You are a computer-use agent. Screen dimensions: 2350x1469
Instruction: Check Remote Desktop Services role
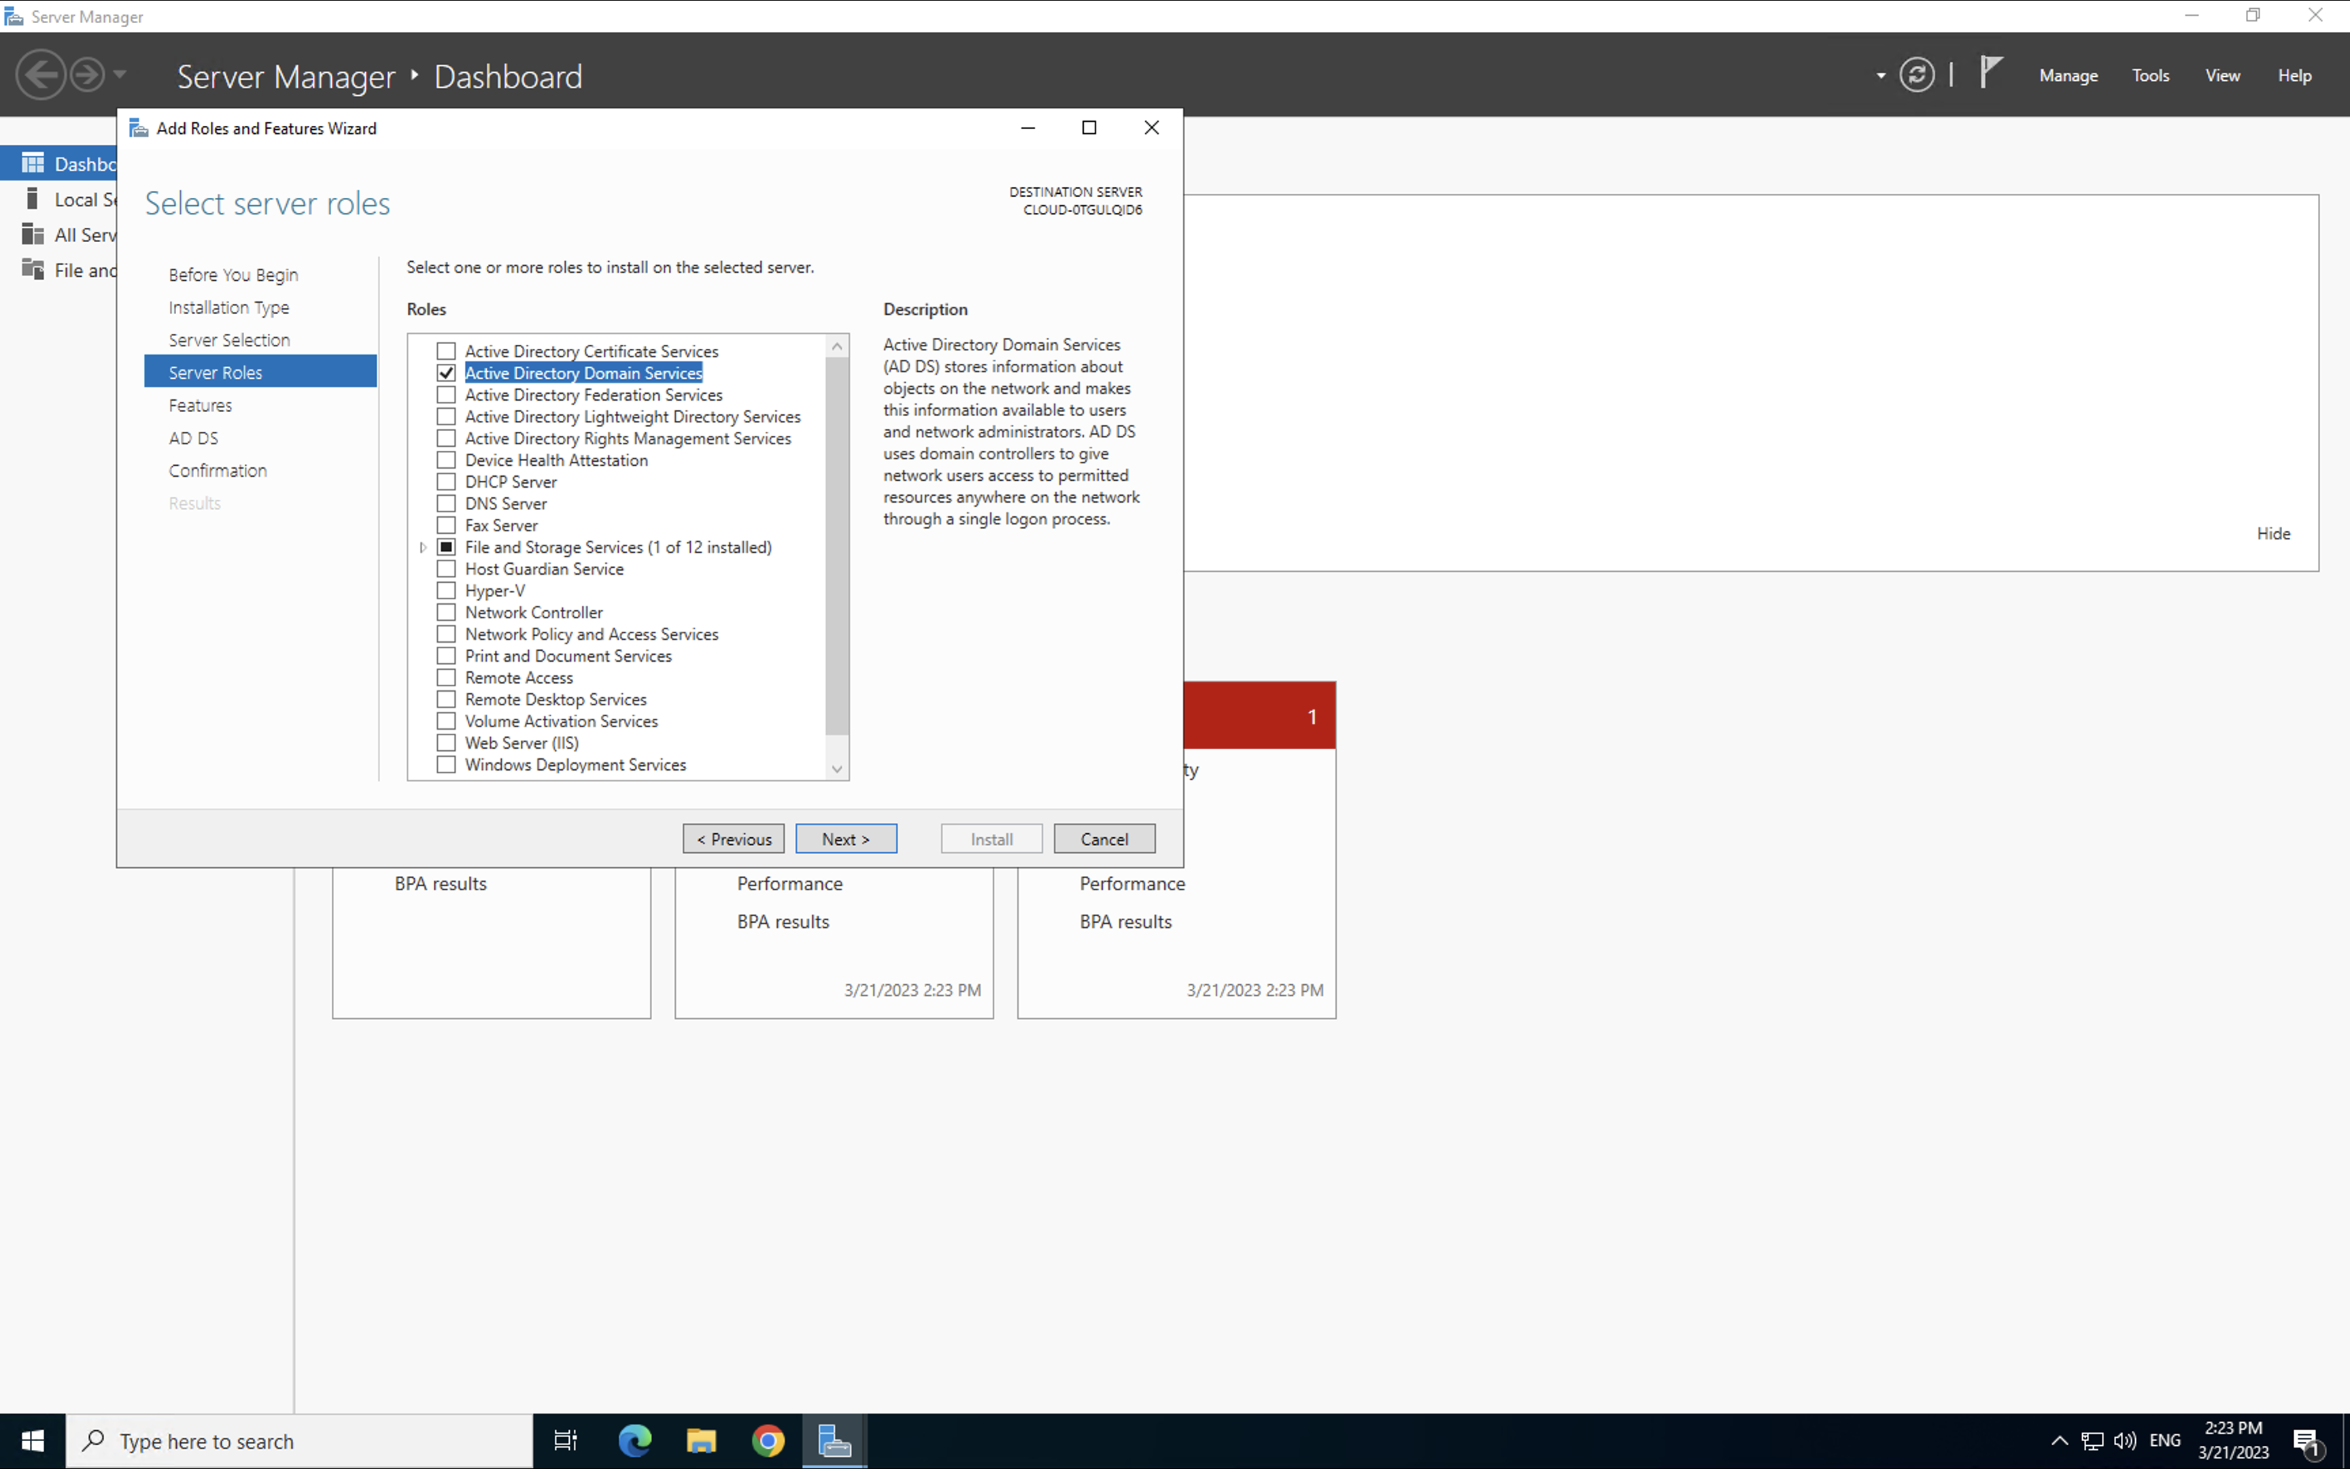pos(445,700)
